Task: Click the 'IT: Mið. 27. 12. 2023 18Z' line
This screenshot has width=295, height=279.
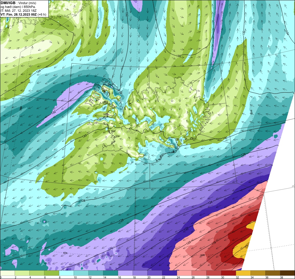Action: click(x=18, y=11)
